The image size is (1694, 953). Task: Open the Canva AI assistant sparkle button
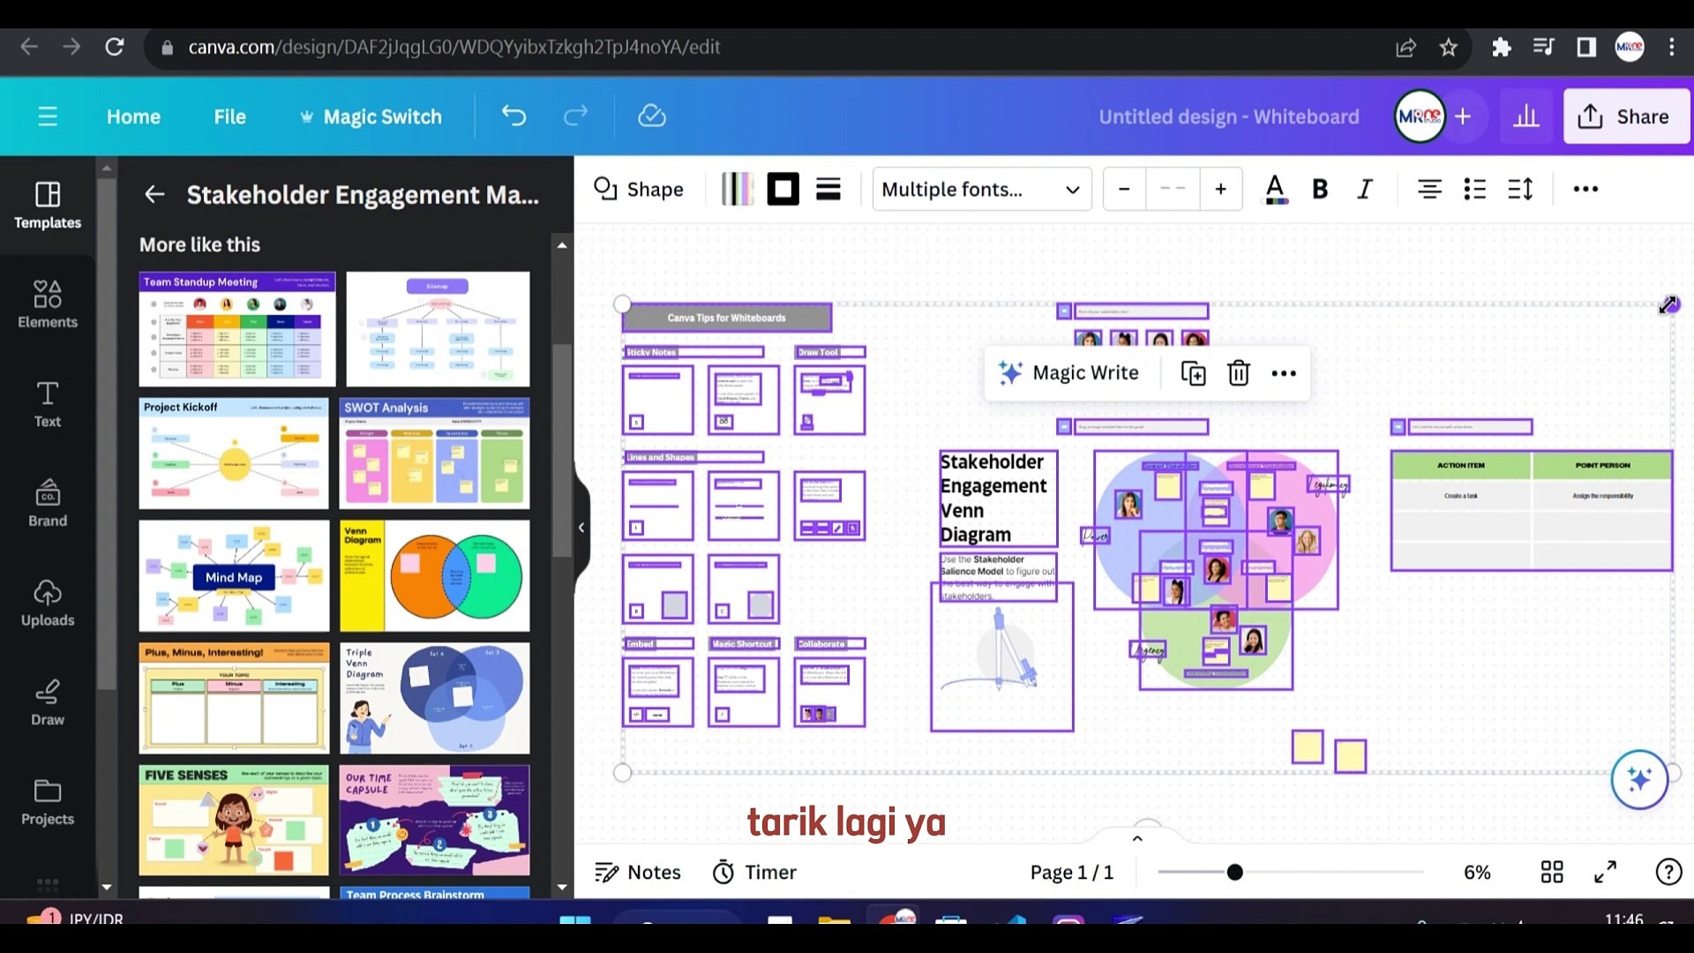tap(1638, 779)
